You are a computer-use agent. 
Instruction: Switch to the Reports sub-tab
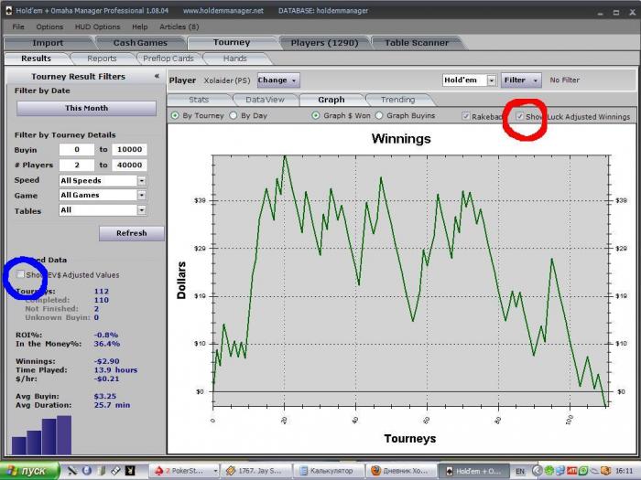coord(102,59)
